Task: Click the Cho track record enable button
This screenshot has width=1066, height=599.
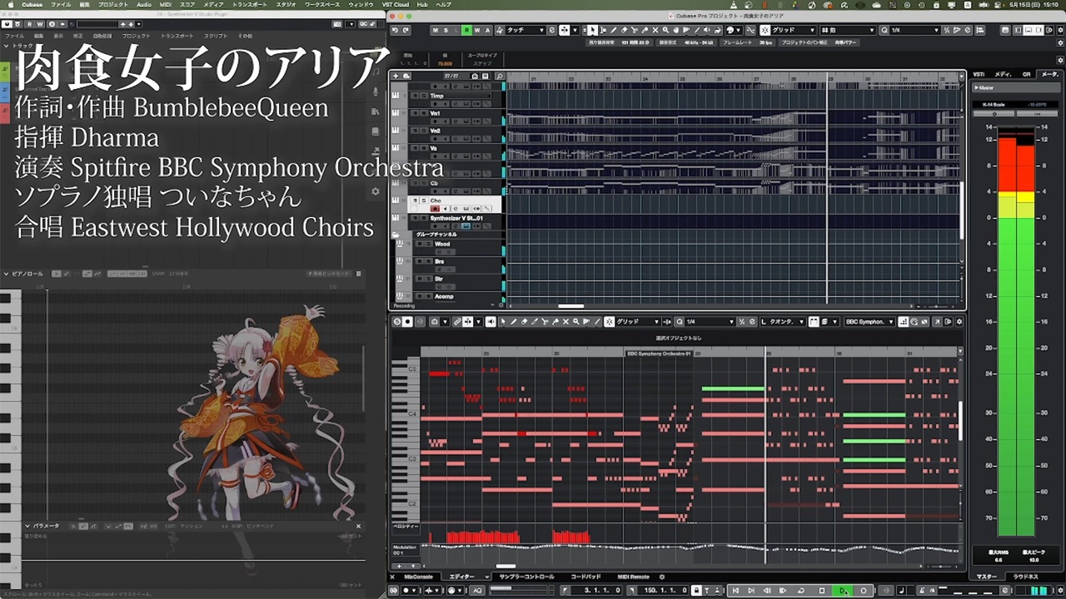Action: [435, 209]
